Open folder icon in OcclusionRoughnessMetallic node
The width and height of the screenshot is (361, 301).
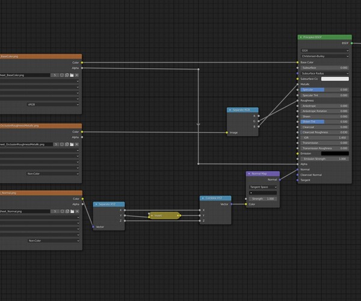(72, 144)
